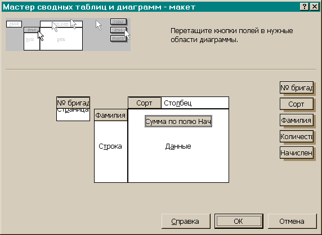Click the layout illustration thumbnail at the top
Viewport: 322px width, 235px height.
(x=68, y=34)
